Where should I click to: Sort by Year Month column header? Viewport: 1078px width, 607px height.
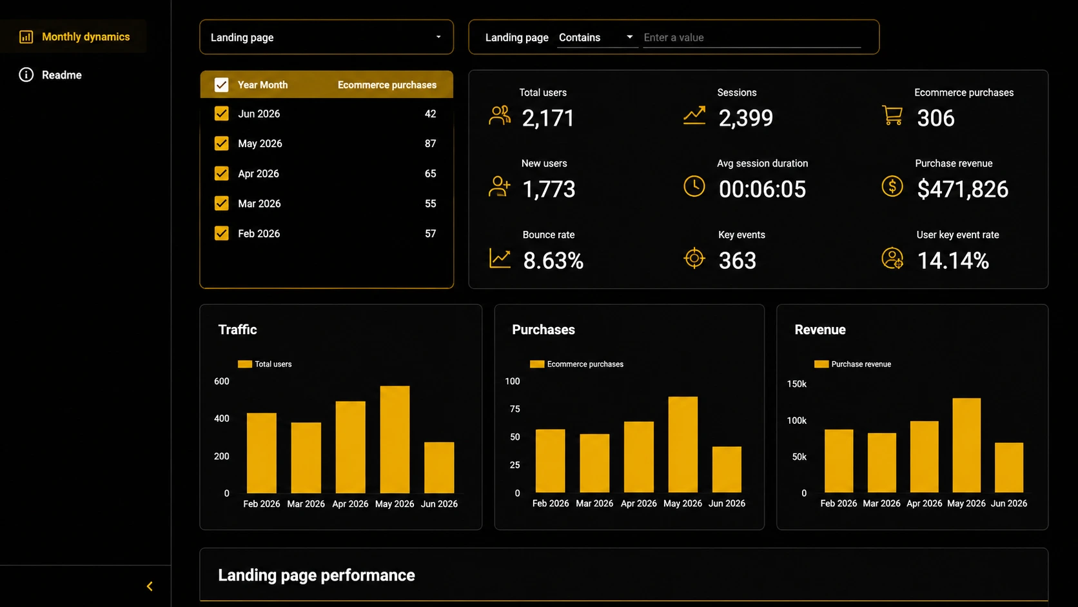(x=262, y=85)
